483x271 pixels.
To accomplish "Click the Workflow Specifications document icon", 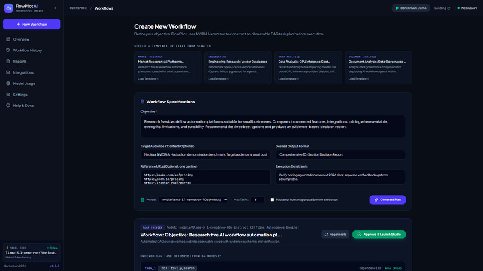I will point(143,102).
